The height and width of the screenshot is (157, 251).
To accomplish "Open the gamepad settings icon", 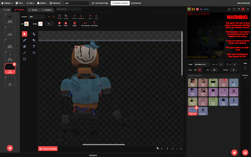I will pos(229,9).
